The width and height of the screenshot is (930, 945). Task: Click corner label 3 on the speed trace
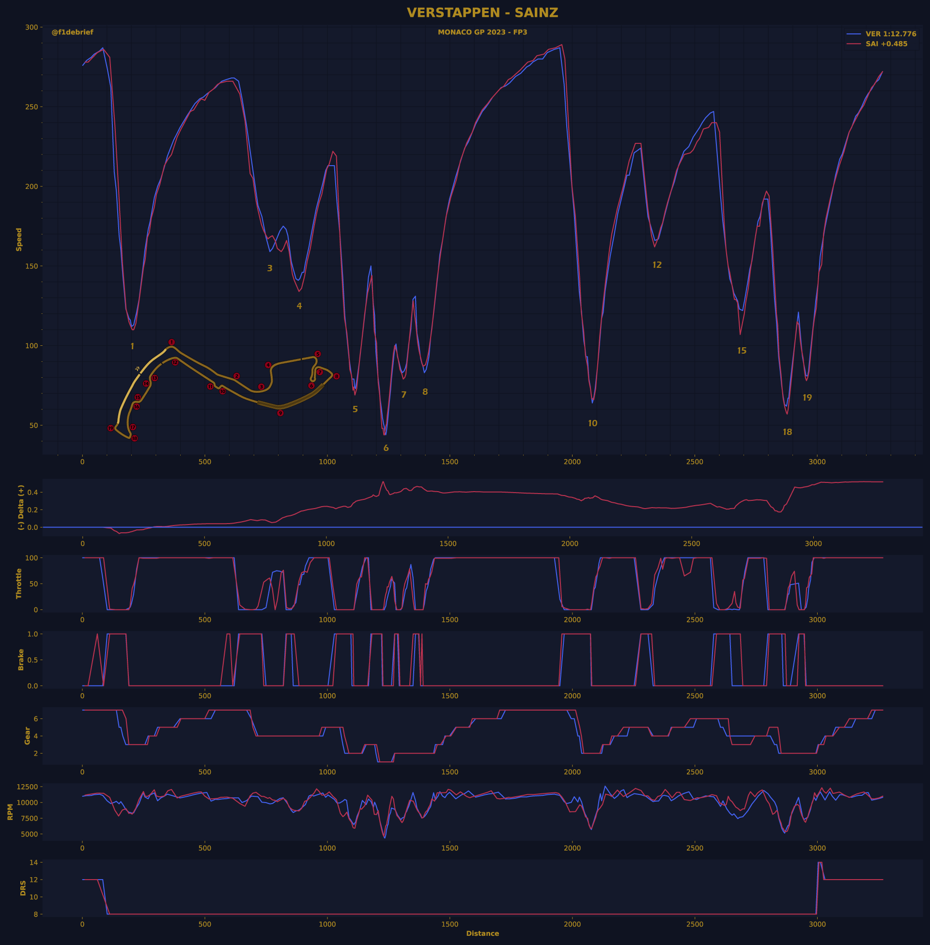point(270,268)
